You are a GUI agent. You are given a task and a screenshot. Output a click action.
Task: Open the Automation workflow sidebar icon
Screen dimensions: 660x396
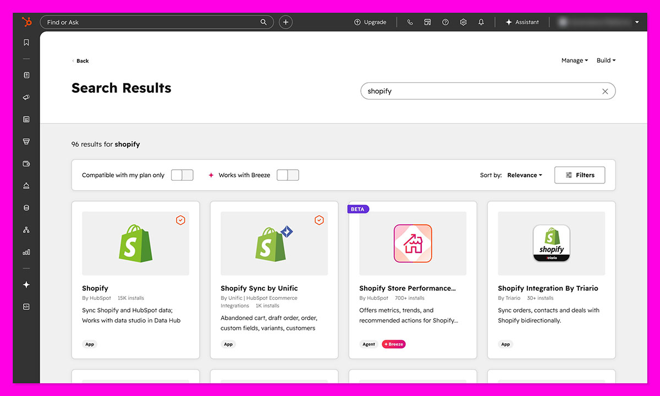(26, 230)
